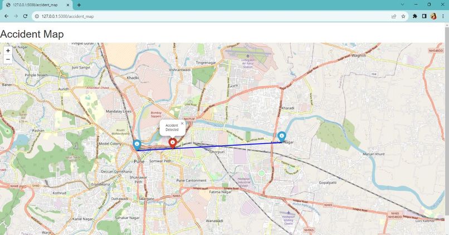The height and width of the screenshot is (235, 449).
Task: Click the 'Kothrud' map label
Action: tap(59, 193)
